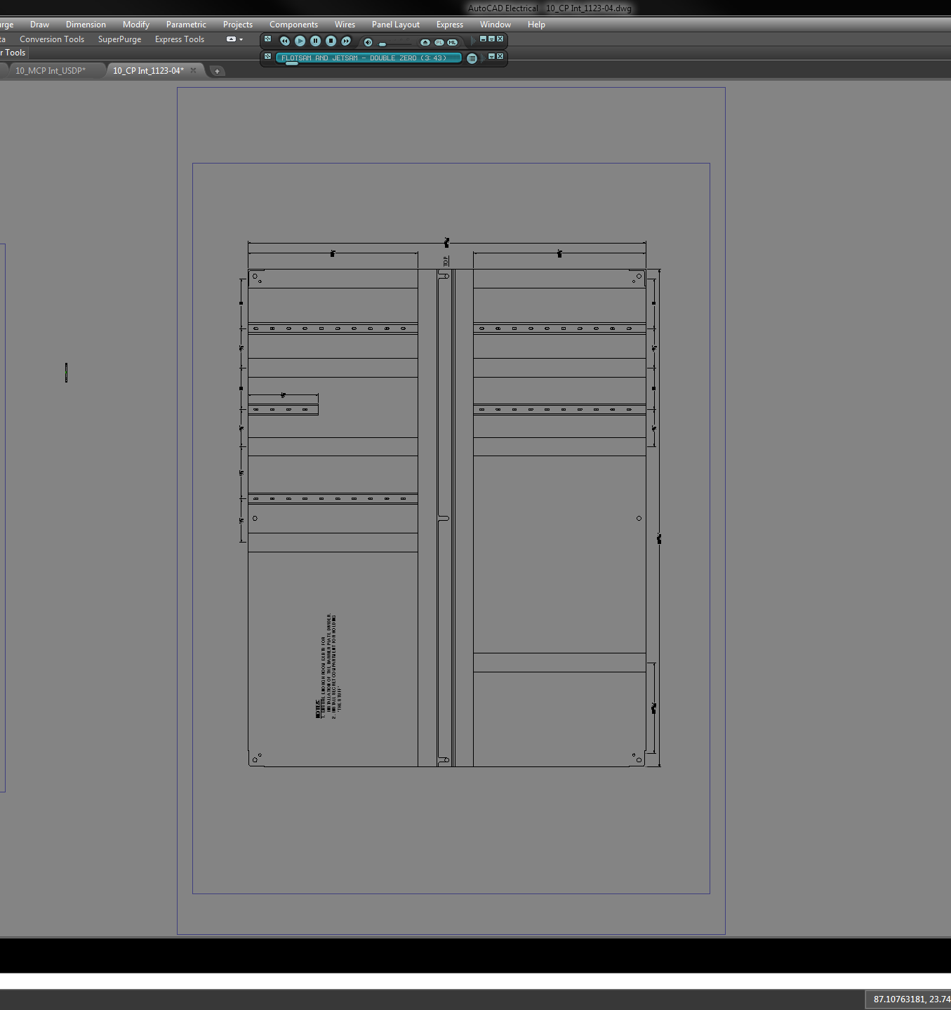Switch to the 10_CP Int_1123-04 drawing tab
The width and height of the screenshot is (951, 1010).
tap(148, 71)
